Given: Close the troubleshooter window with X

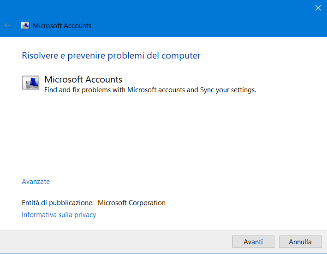Looking at the screenshot, I should (318, 7).
